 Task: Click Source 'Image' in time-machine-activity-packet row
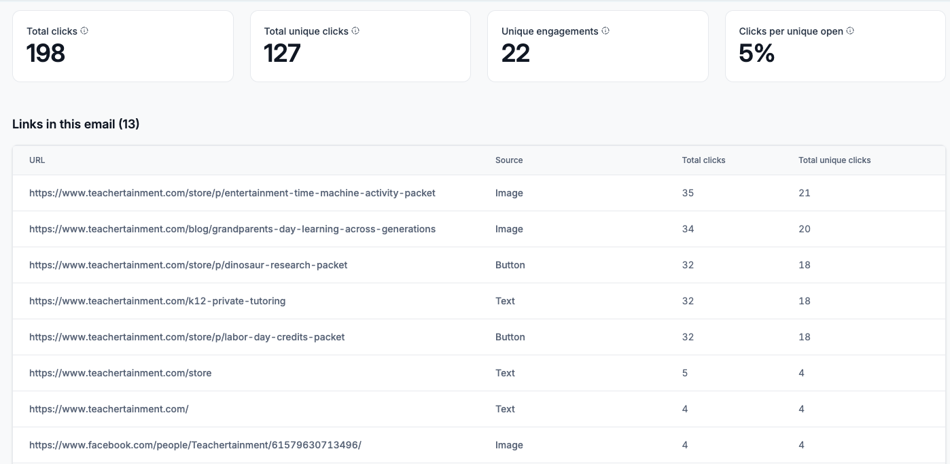tap(509, 193)
